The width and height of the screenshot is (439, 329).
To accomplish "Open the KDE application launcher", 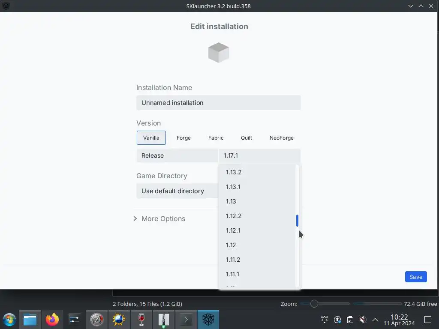I will (9, 320).
